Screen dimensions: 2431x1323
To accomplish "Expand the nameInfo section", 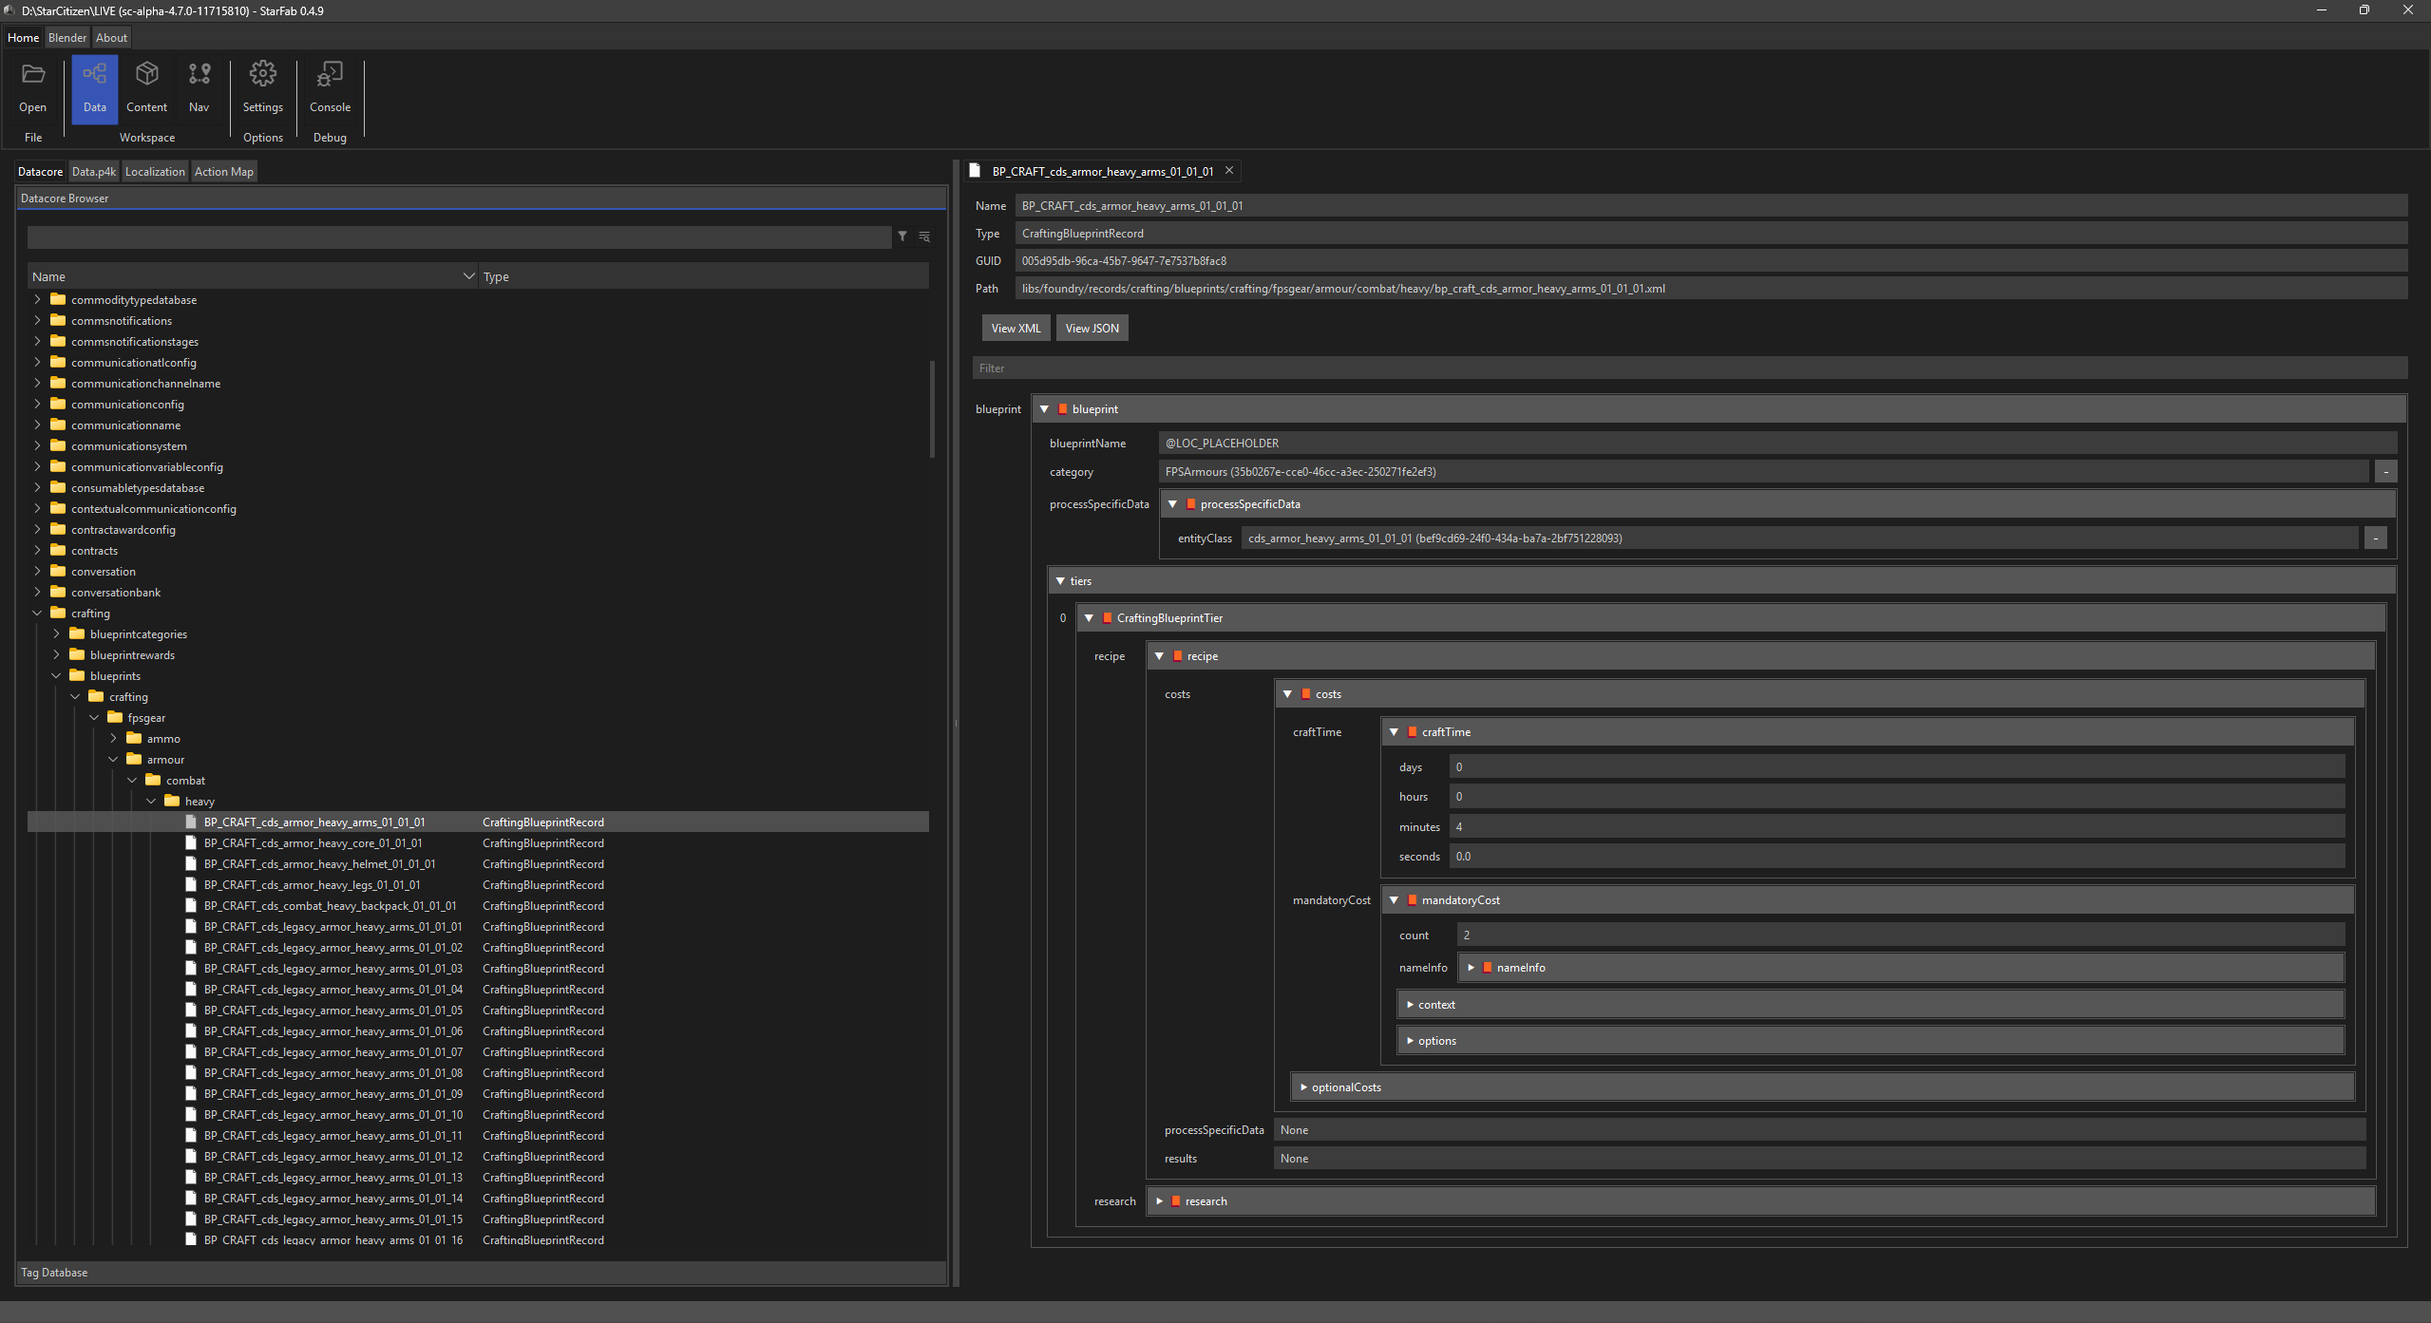I will click(1471, 968).
